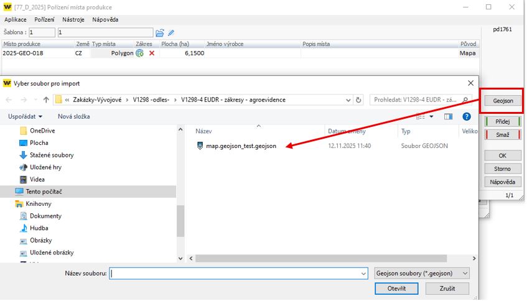Click the red X delete drawing icon
Viewport: 527px width, 301px height.
(x=152, y=53)
